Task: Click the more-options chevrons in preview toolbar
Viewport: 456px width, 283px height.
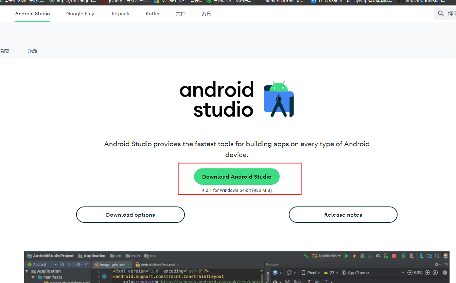Action: 403,273
